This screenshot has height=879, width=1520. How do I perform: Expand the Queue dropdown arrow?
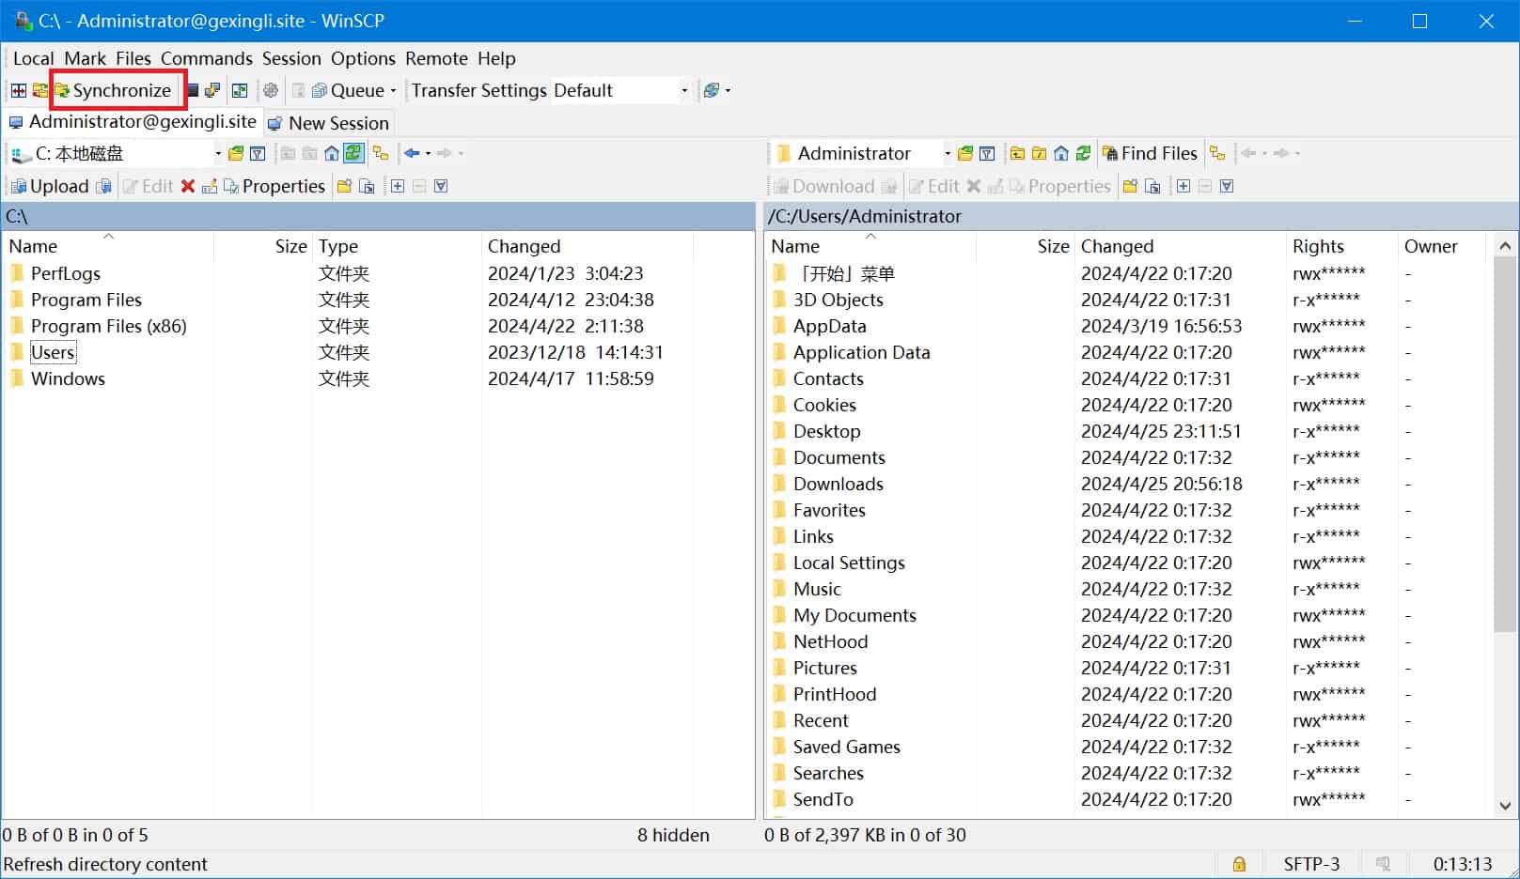click(393, 91)
